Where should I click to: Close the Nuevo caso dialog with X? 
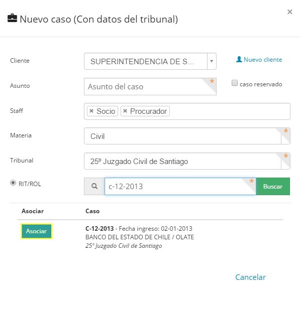[290, 12]
